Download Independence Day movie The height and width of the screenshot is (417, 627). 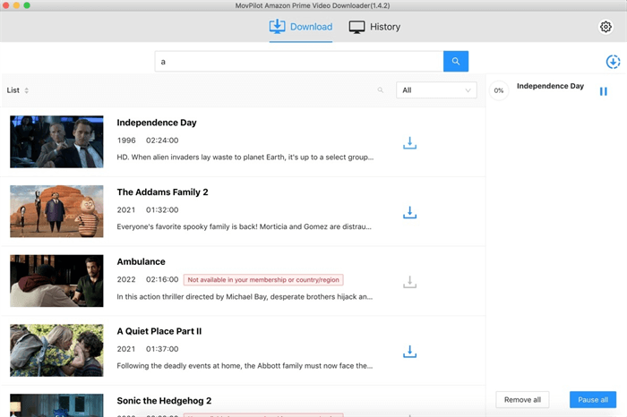[409, 142]
